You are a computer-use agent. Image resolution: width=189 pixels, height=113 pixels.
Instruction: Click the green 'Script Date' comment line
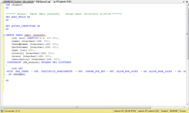tap(64, 14)
